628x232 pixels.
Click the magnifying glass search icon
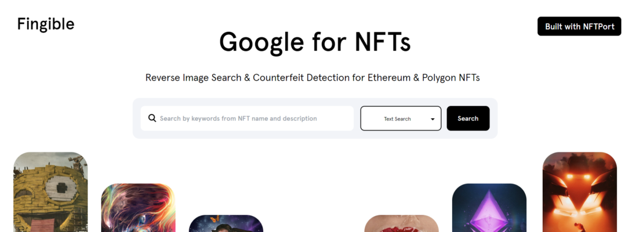[152, 118]
